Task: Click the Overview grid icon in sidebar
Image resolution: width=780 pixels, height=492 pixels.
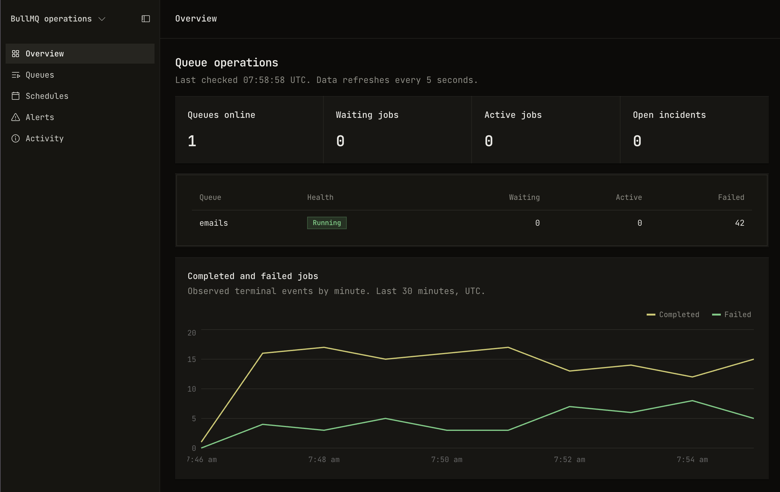Action: click(16, 54)
